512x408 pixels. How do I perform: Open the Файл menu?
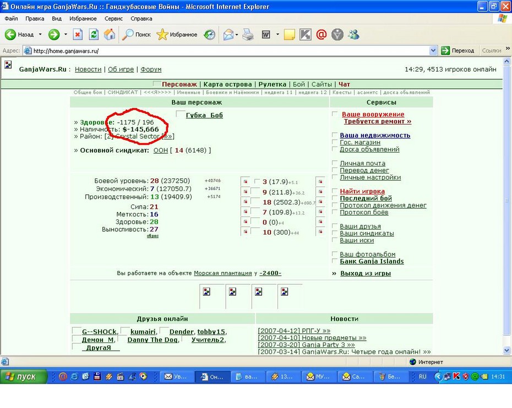(11, 19)
